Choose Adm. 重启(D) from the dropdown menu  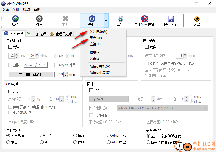pos(103,73)
